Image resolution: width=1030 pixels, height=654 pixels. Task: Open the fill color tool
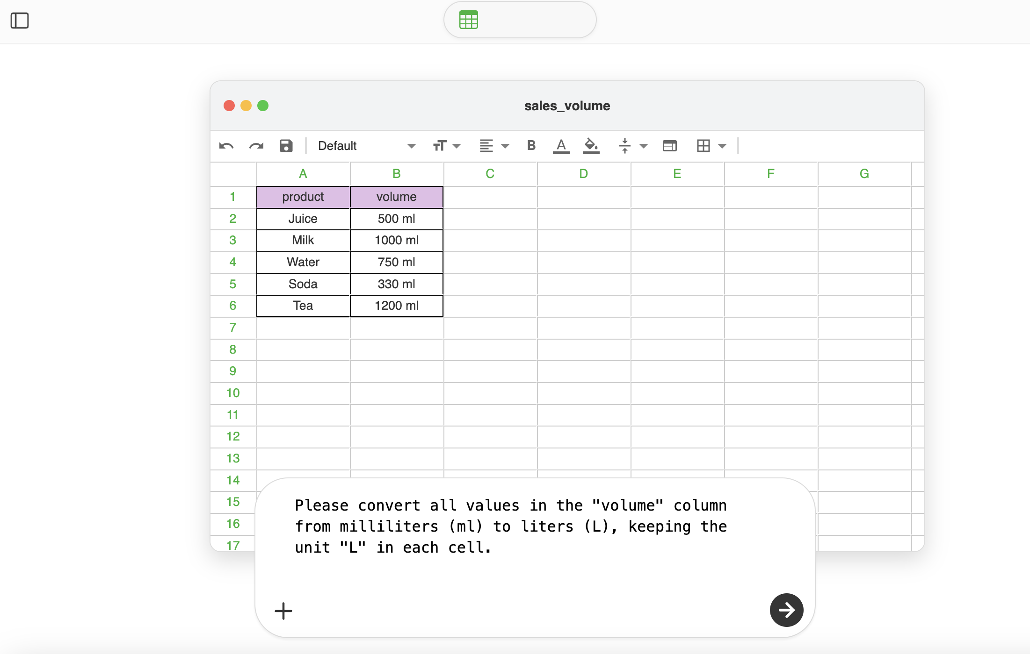(x=590, y=146)
